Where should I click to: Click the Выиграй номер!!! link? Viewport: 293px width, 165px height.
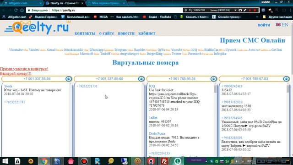pos(16,73)
